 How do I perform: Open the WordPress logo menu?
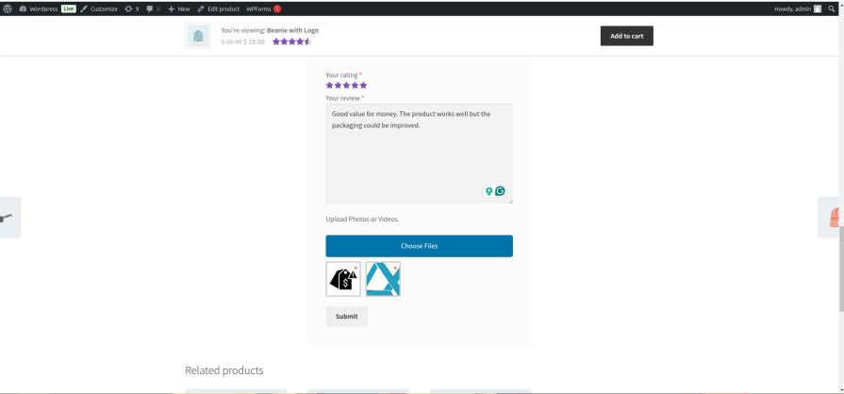(8, 8)
